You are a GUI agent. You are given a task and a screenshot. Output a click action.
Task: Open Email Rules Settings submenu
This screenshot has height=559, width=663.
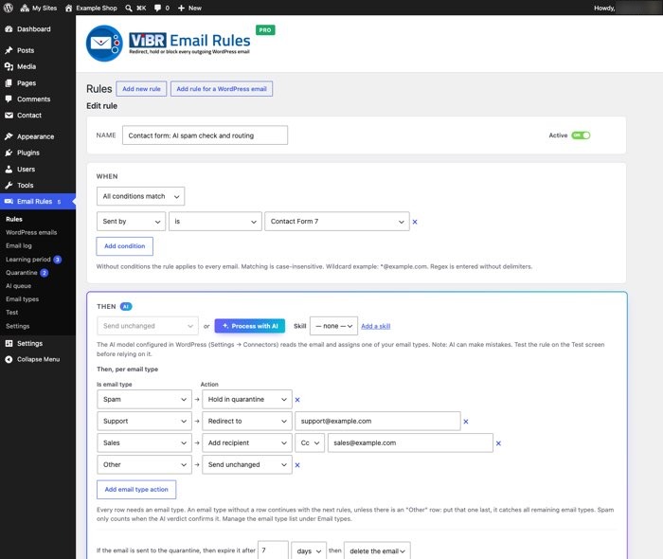tap(18, 326)
